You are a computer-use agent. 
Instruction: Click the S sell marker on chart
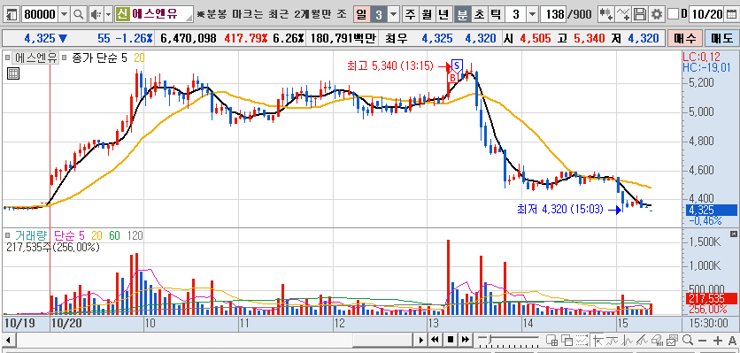(457, 65)
